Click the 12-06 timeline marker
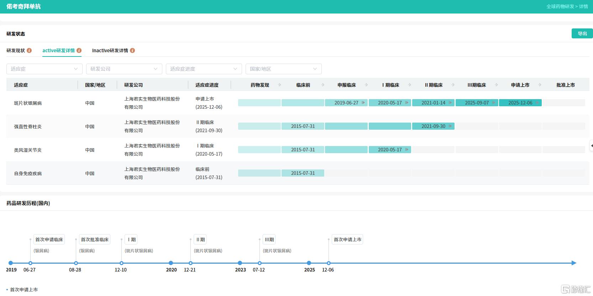 point(329,263)
